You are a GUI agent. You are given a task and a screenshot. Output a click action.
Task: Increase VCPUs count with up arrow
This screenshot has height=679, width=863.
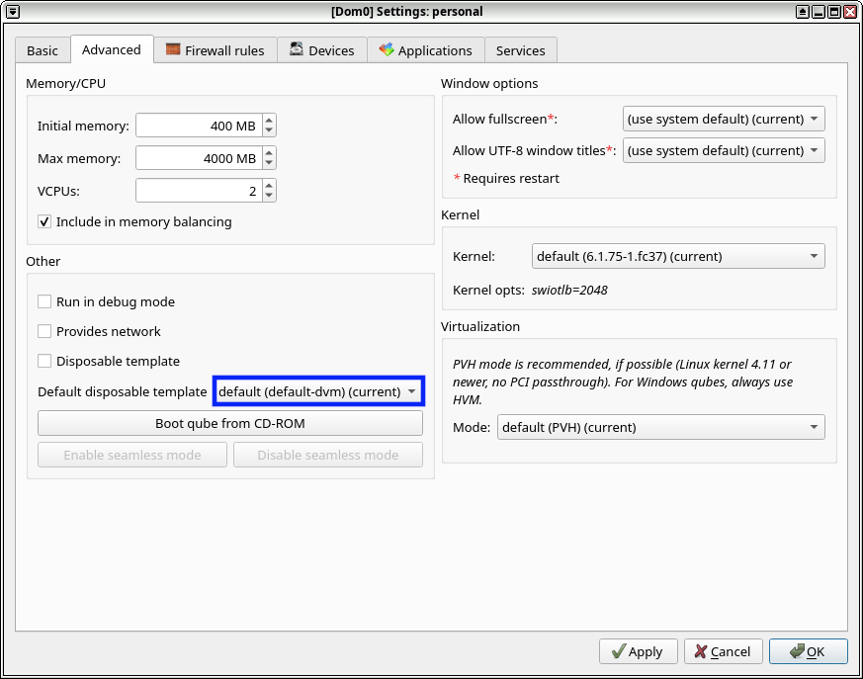point(269,186)
